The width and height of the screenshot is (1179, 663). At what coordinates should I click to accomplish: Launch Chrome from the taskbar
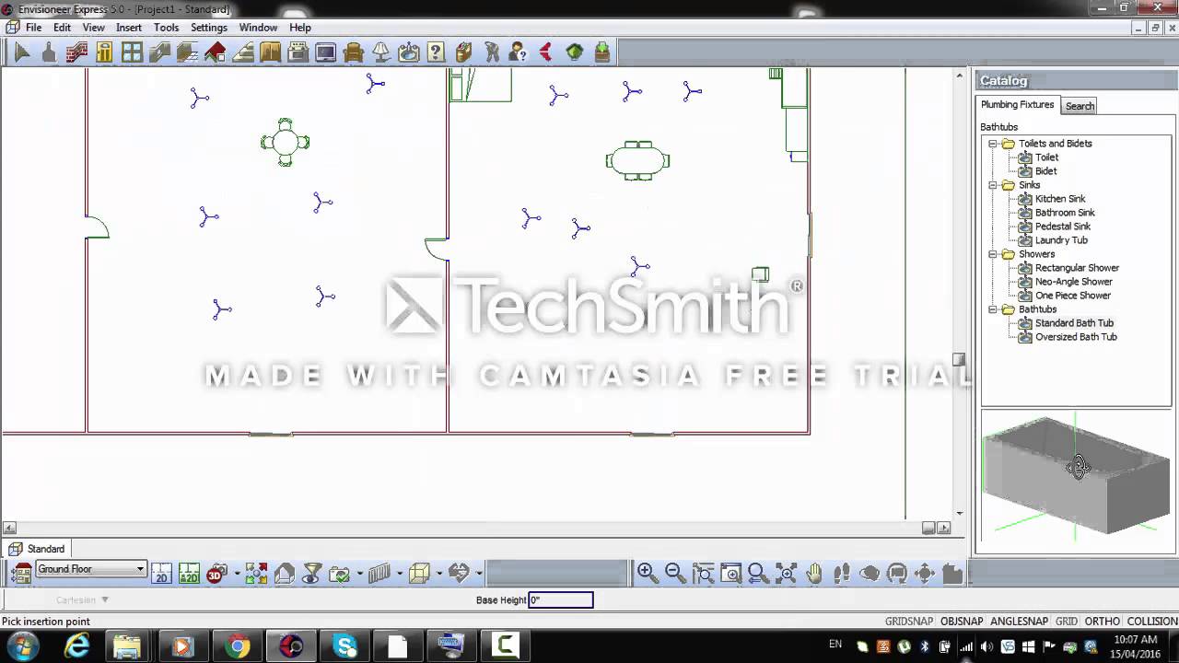(x=237, y=646)
